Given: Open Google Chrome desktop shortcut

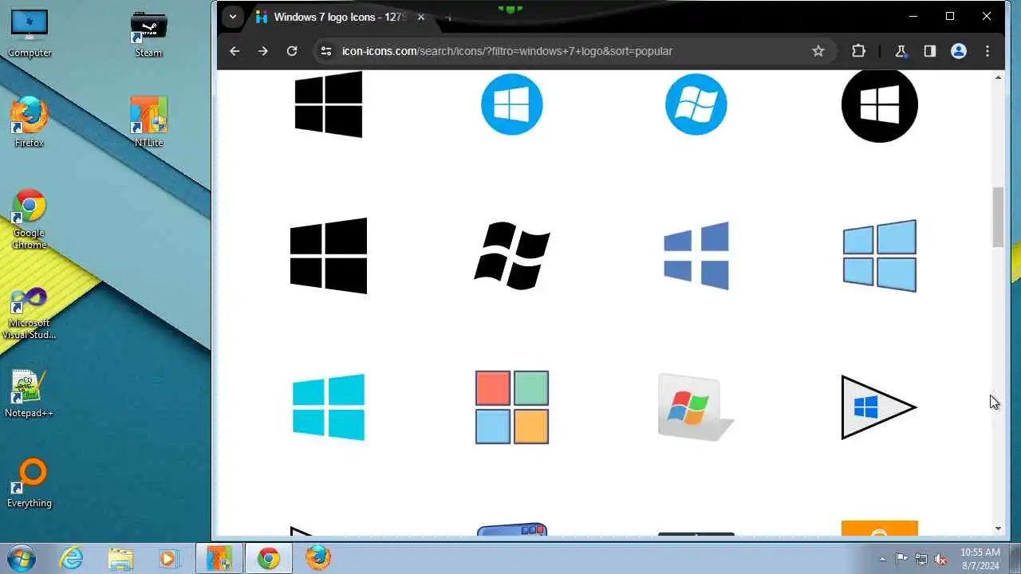Looking at the screenshot, I should tap(30, 219).
